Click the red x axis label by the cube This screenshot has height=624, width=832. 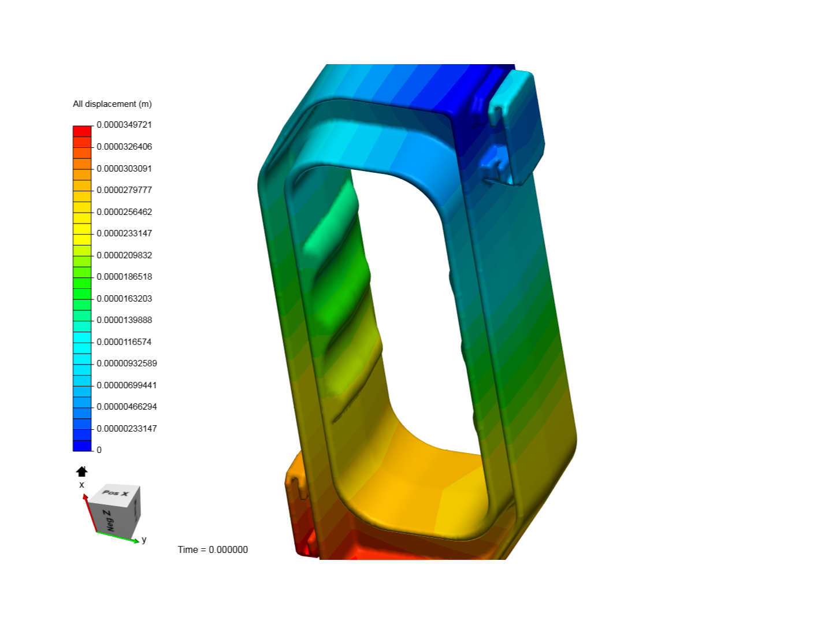tap(81, 485)
